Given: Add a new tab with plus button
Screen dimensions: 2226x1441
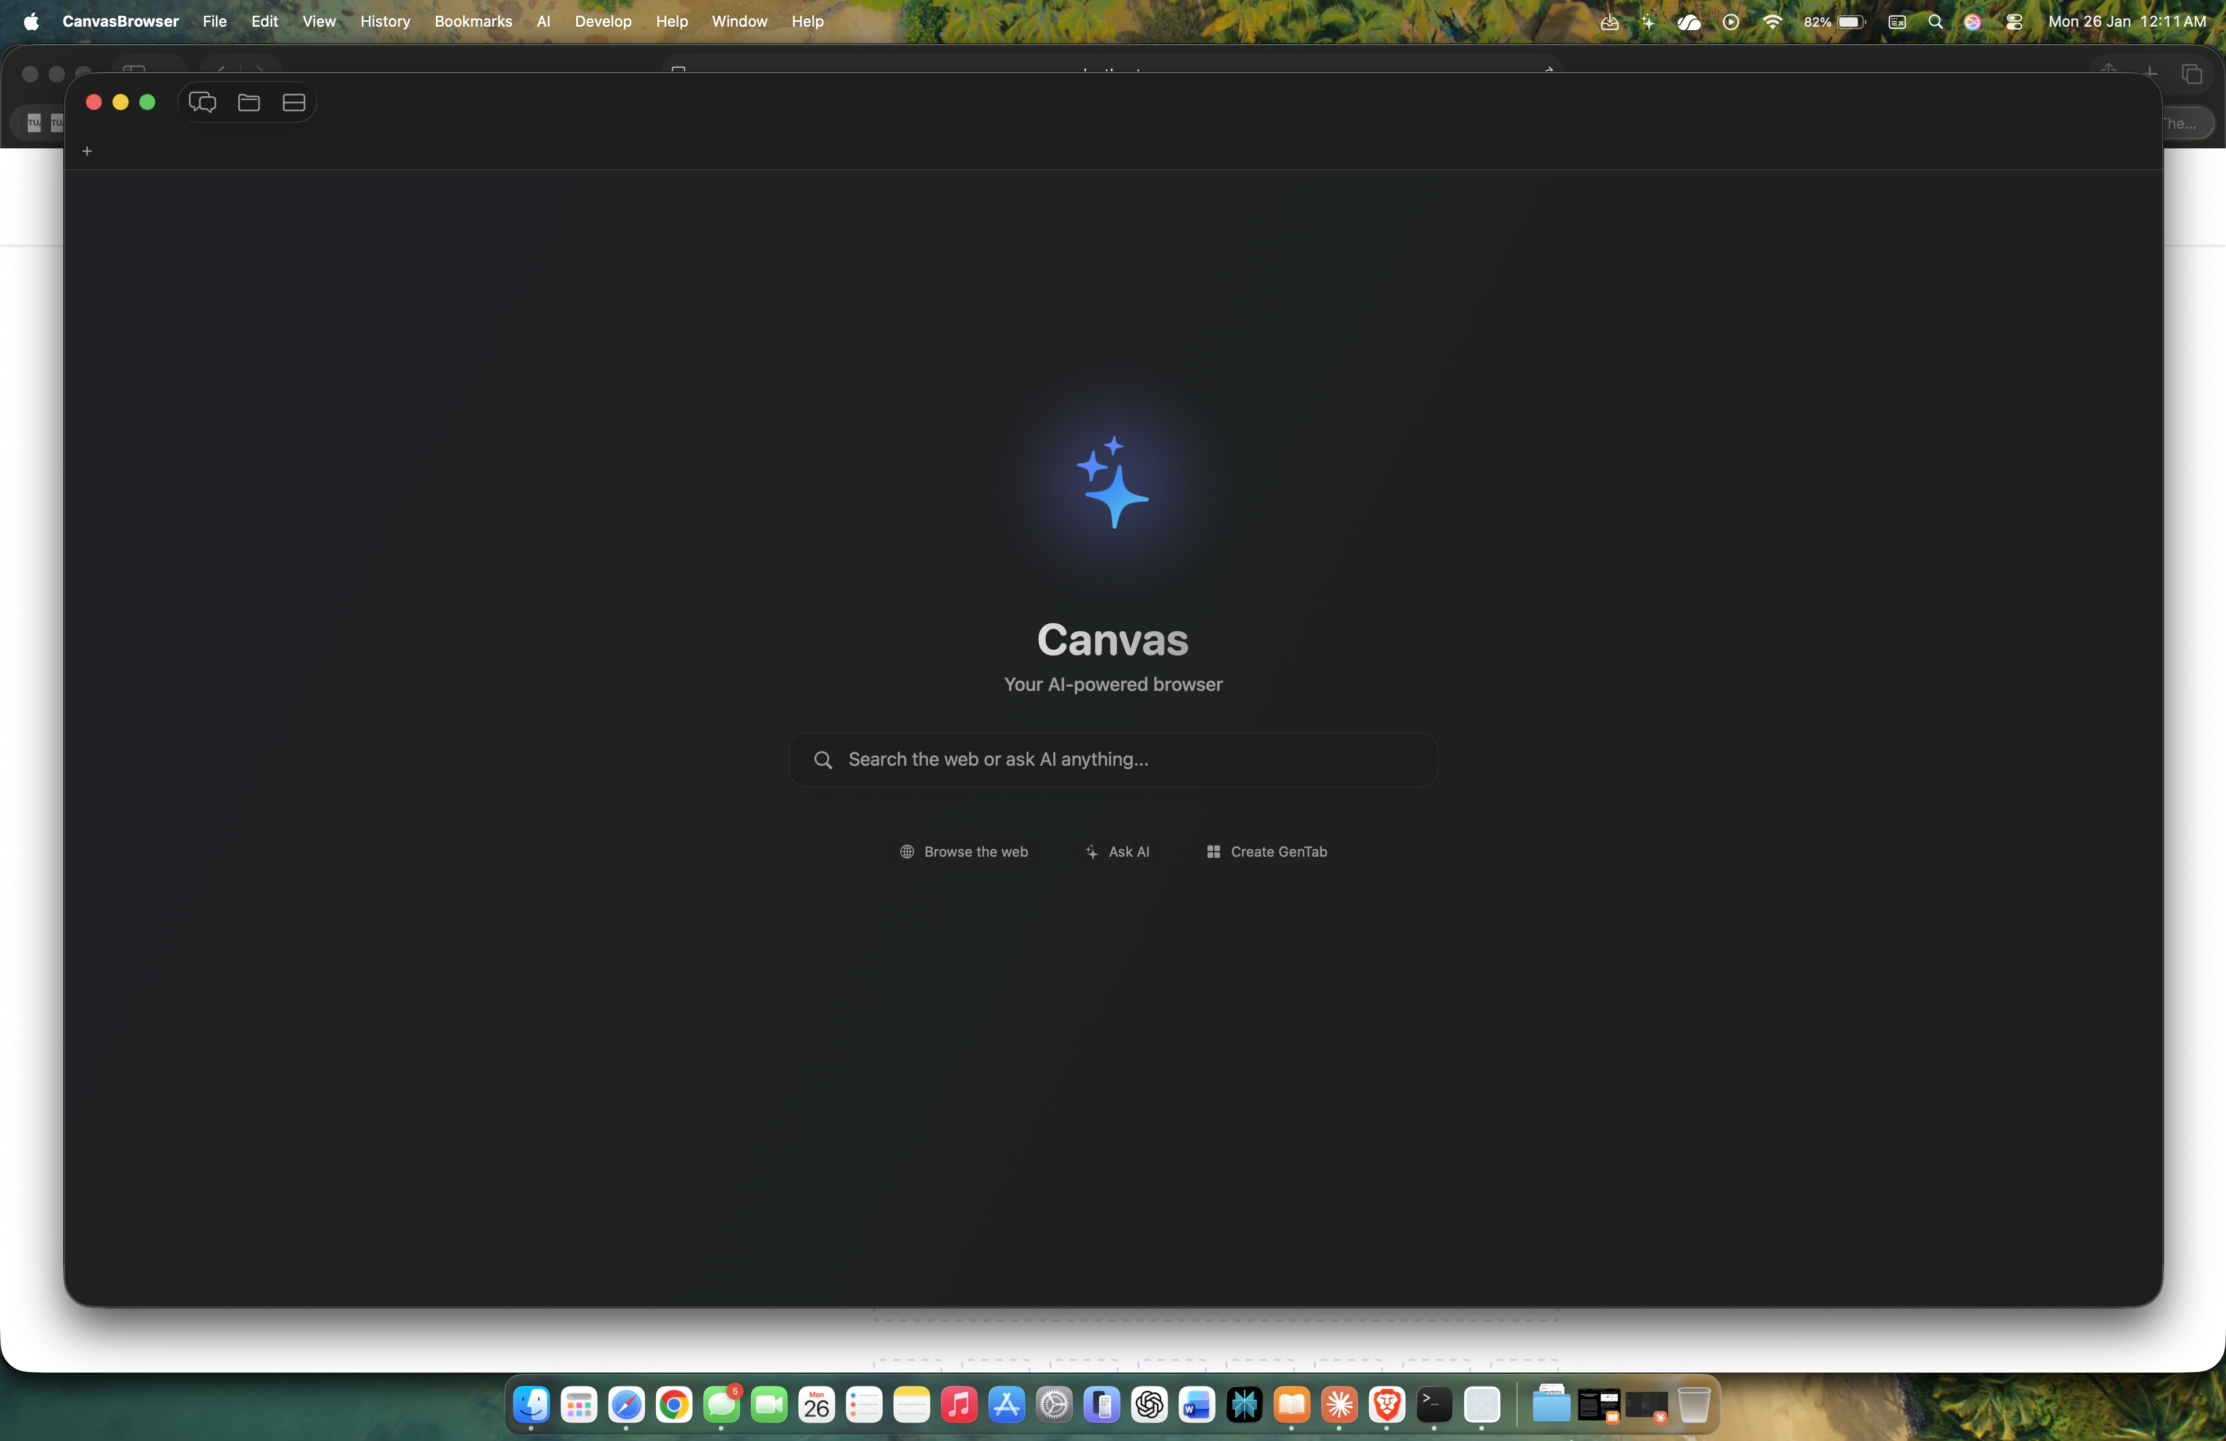Looking at the screenshot, I should point(87,151).
